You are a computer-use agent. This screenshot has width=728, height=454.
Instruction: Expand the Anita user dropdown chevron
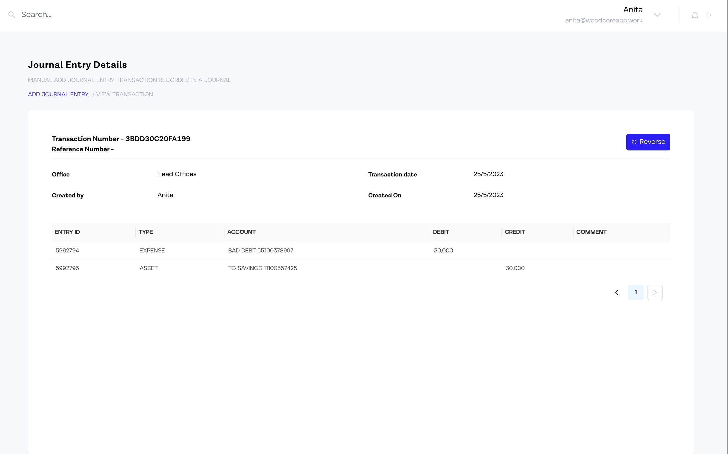pyautogui.click(x=657, y=15)
